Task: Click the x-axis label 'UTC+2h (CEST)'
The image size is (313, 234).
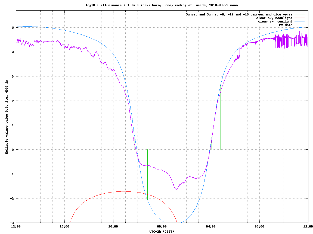Action: [x=162, y=231]
